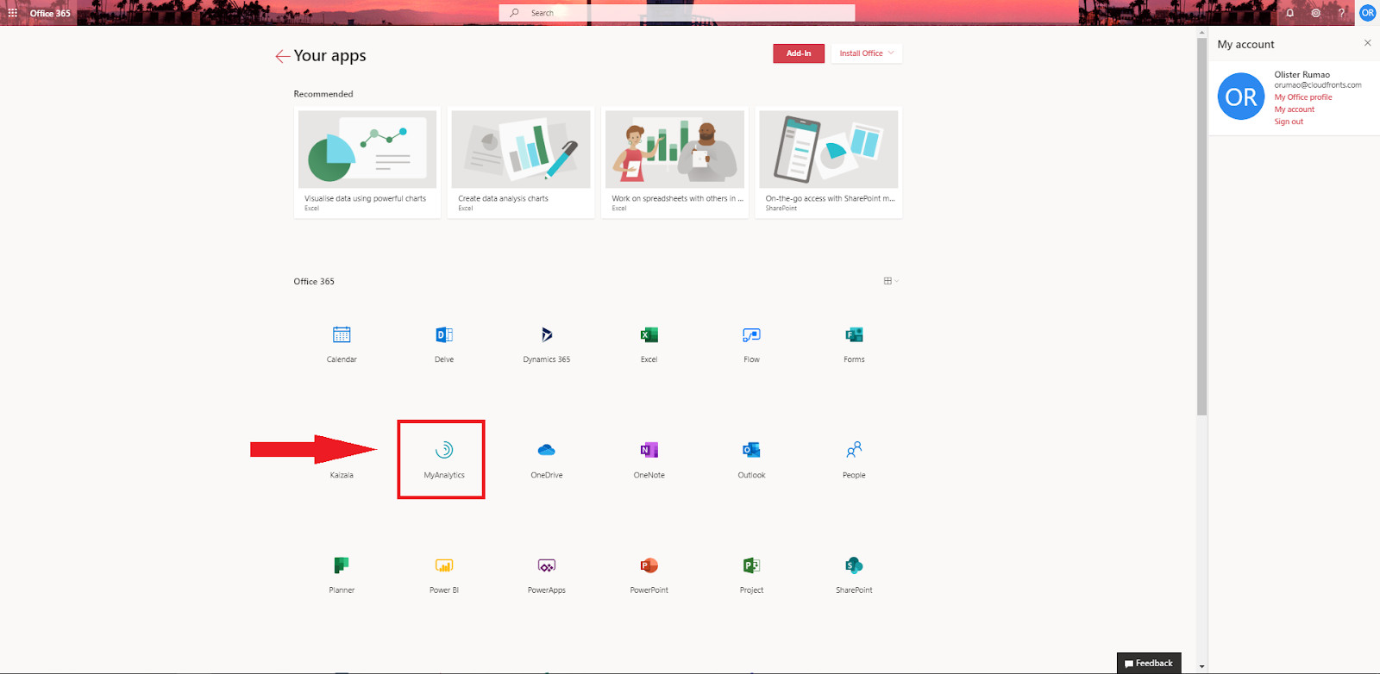This screenshot has height=674, width=1380.
Task: Launch Microsoft Forms
Action: click(x=854, y=344)
